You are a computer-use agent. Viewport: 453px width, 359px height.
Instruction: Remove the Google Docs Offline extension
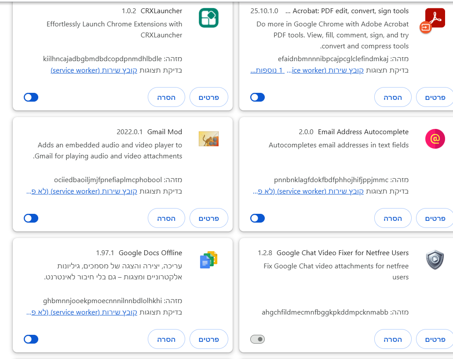166,339
